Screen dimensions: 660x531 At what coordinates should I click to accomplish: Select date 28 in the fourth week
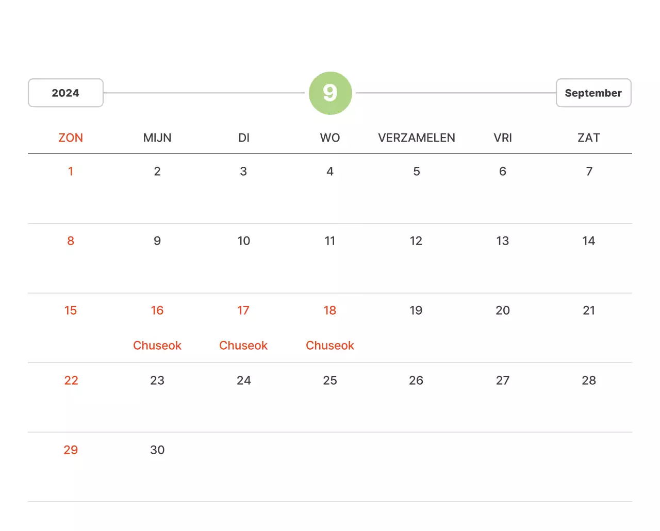point(589,381)
